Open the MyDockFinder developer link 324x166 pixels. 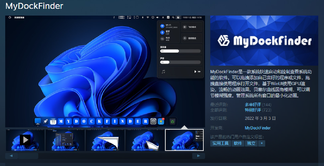[x=258, y=128]
